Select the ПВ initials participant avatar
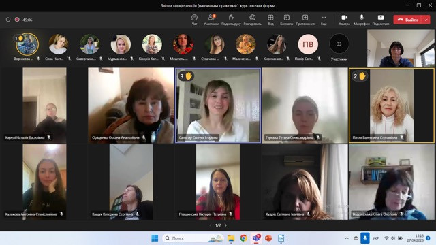This screenshot has width=436, height=245. click(308, 44)
